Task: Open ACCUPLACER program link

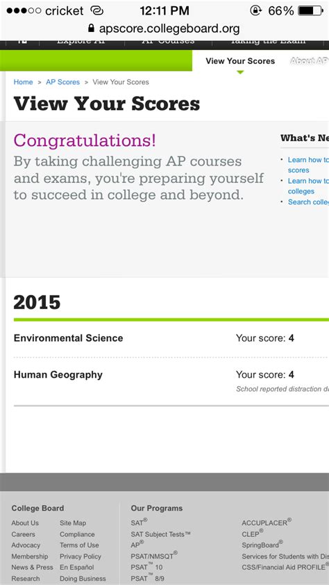Action: click(x=267, y=522)
